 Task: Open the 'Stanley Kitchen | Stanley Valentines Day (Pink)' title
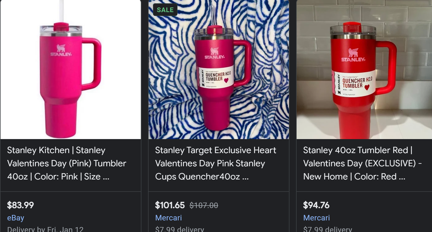(67, 163)
